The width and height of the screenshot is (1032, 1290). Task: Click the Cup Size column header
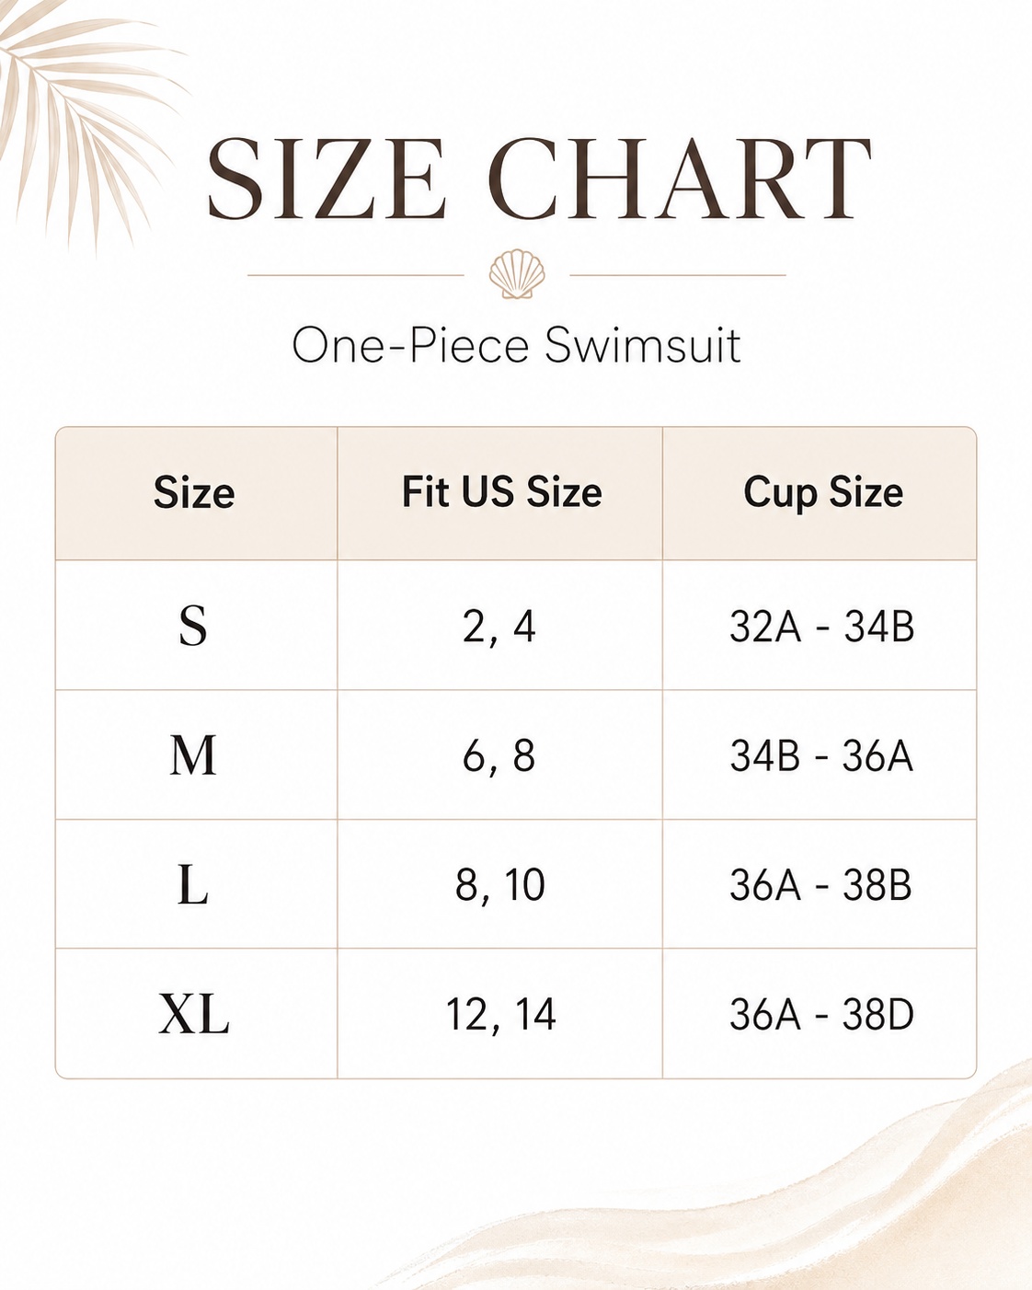pos(822,493)
